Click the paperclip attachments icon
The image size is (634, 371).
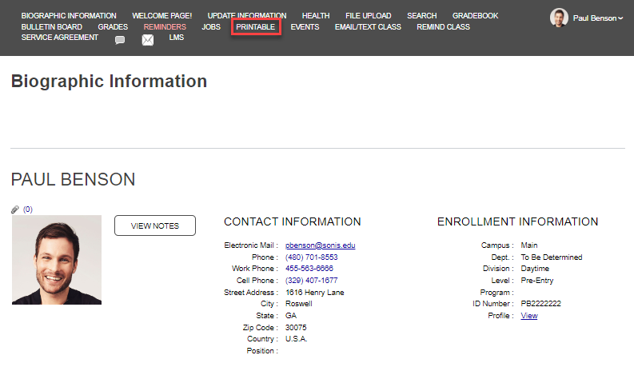(x=15, y=209)
